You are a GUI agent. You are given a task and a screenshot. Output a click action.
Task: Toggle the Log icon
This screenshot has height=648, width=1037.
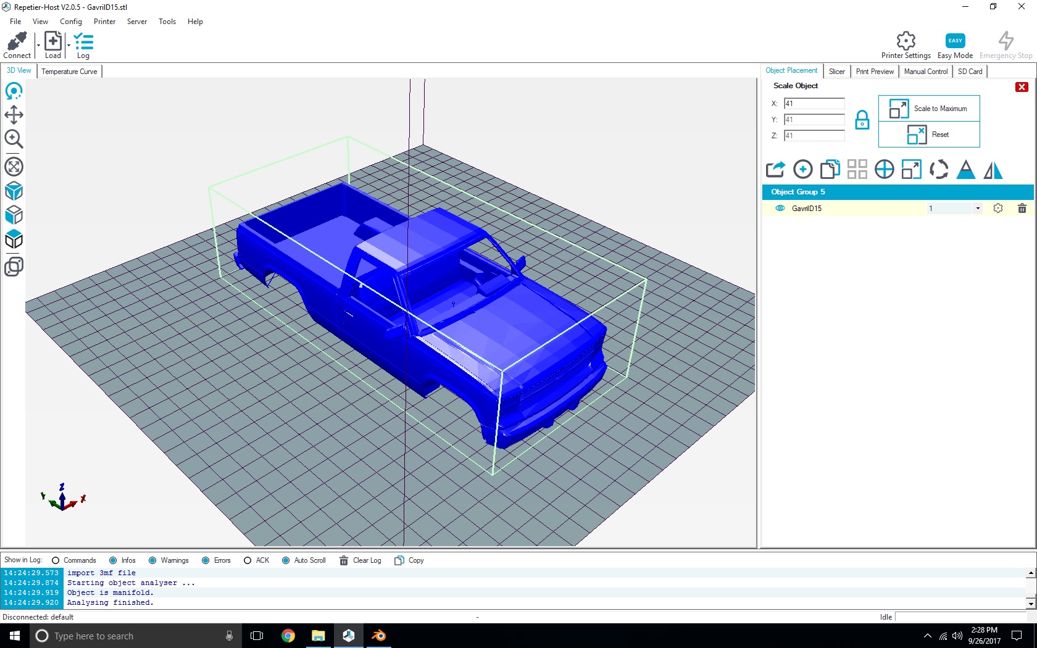click(x=83, y=41)
